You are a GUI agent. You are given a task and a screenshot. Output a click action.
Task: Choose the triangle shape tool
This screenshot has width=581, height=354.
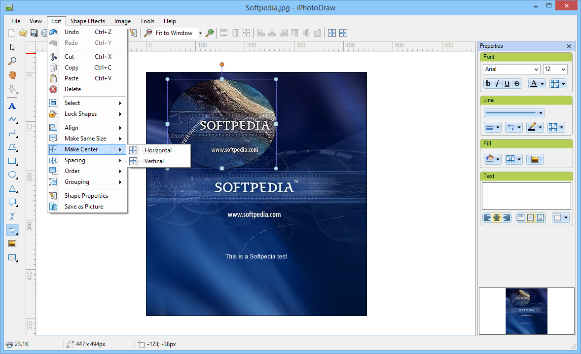coord(12,189)
